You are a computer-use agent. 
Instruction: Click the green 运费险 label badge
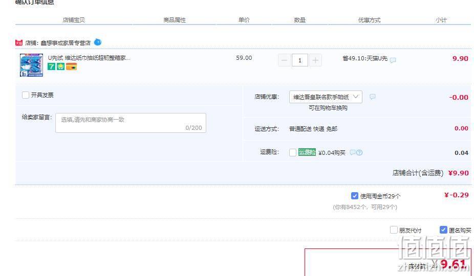[x=307, y=152]
